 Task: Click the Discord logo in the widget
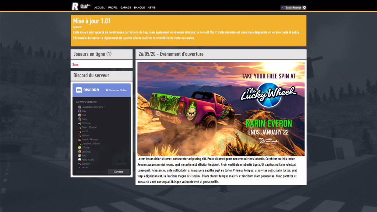[x=88, y=90]
